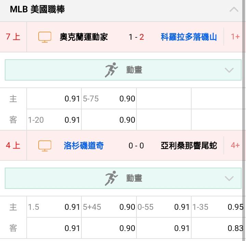Bet 5-75 total odds 0.90

[109, 99]
